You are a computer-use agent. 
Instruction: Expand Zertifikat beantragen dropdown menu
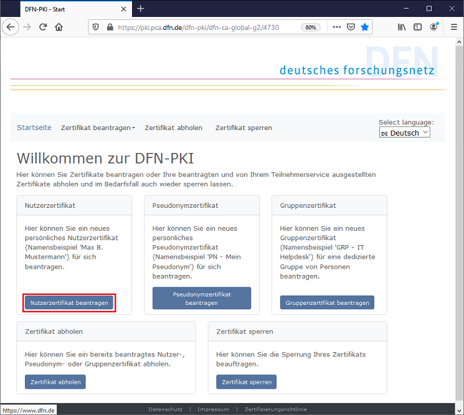point(98,128)
